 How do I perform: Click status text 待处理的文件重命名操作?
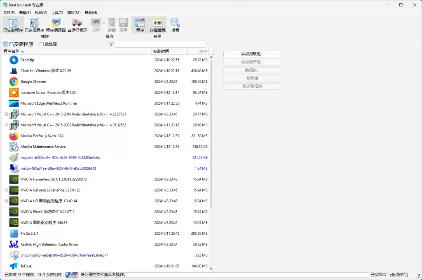[103, 275]
